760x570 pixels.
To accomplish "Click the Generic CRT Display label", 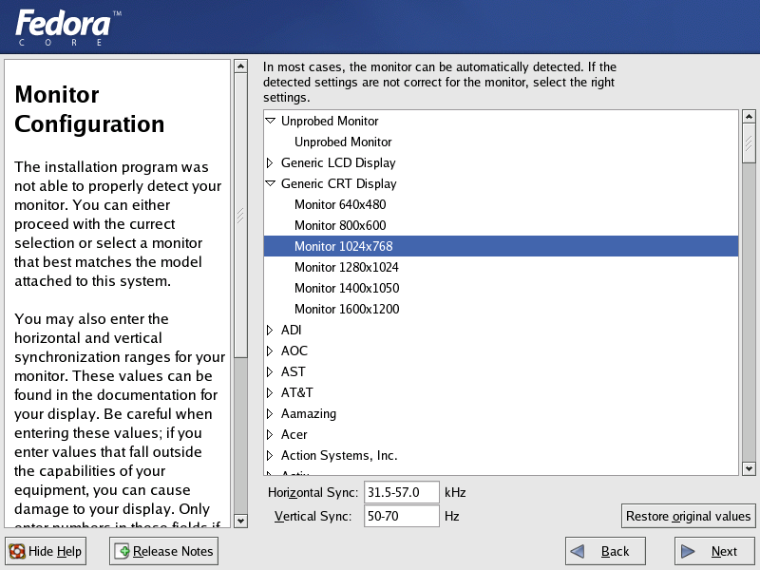I will [339, 183].
